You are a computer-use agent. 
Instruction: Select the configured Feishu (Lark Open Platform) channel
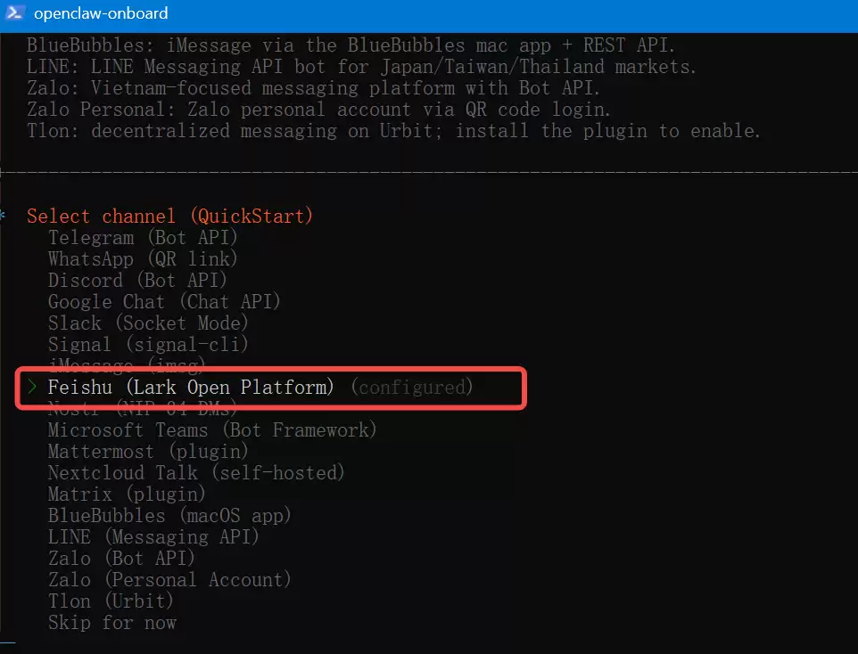(x=191, y=388)
